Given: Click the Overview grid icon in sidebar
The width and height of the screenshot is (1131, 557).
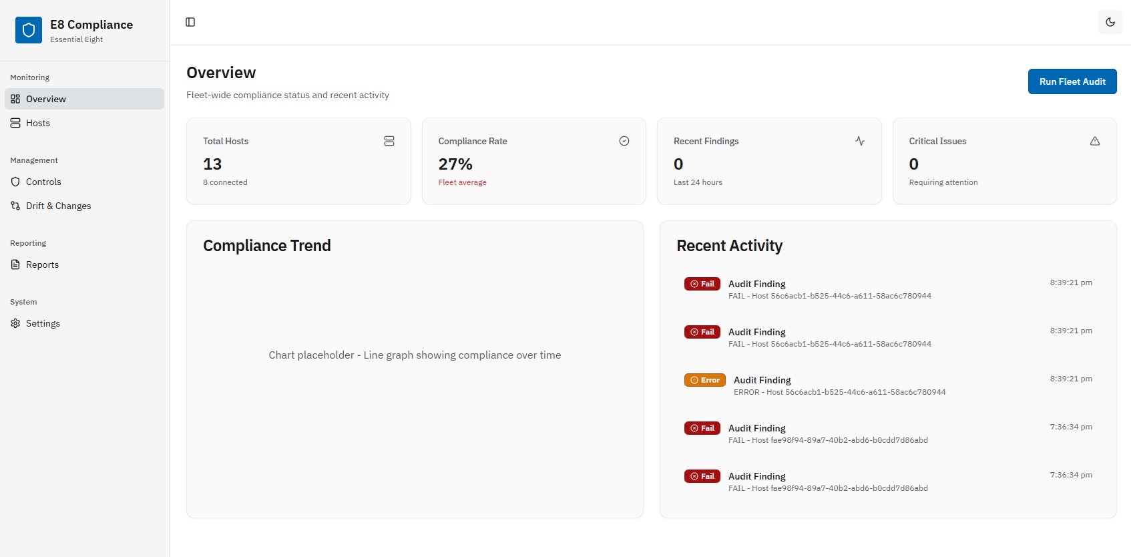Looking at the screenshot, I should point(15,99).
